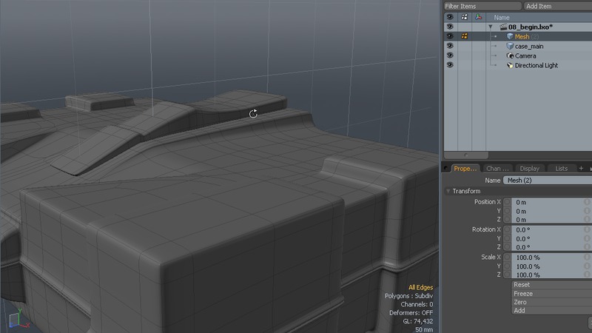Click the XYZ axis gizmo in the viewport
Image resolution: width=592 pixels, height=333 pixels.
tap(18, 320)
